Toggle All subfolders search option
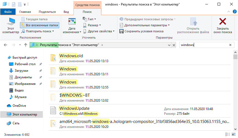 39,25
